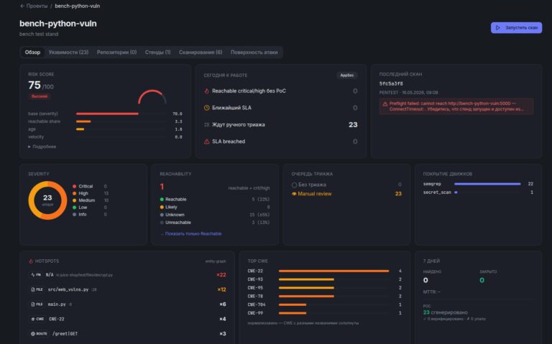Click the CWE-22 orange bar in Top CWE
552x344 pixels.
point(333,271)
